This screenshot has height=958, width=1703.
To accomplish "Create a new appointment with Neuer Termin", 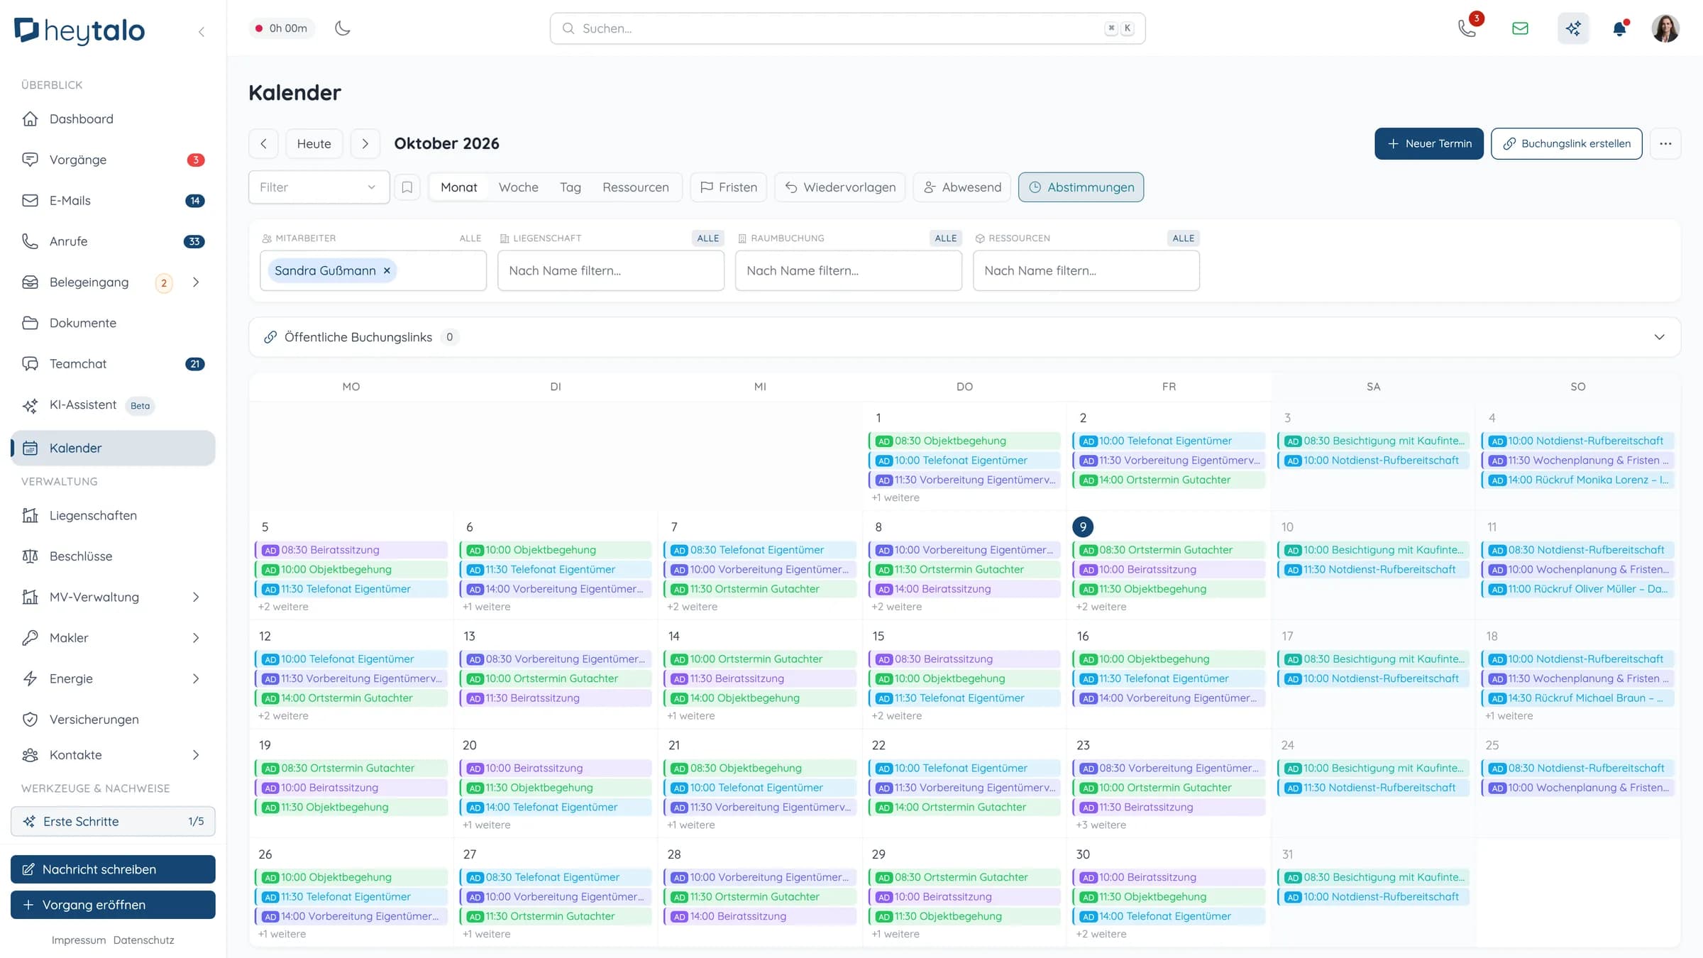I will click(x=1428, y=143).
